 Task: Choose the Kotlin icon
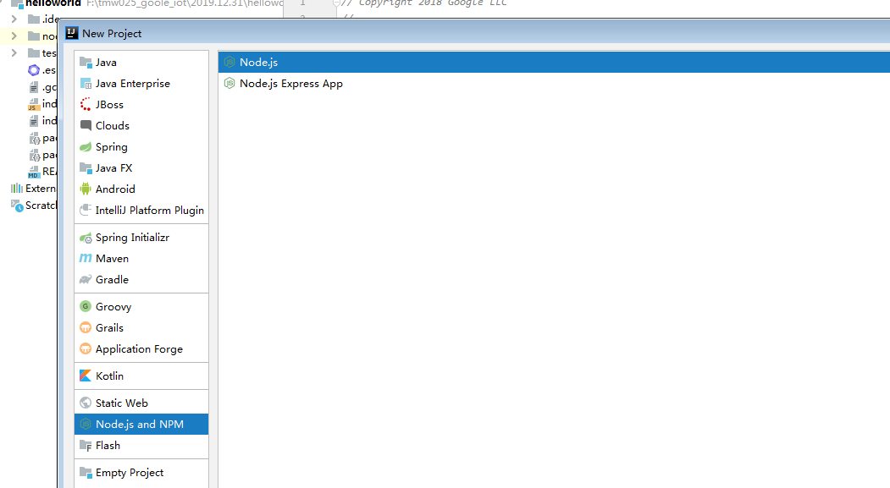(86, 376)
